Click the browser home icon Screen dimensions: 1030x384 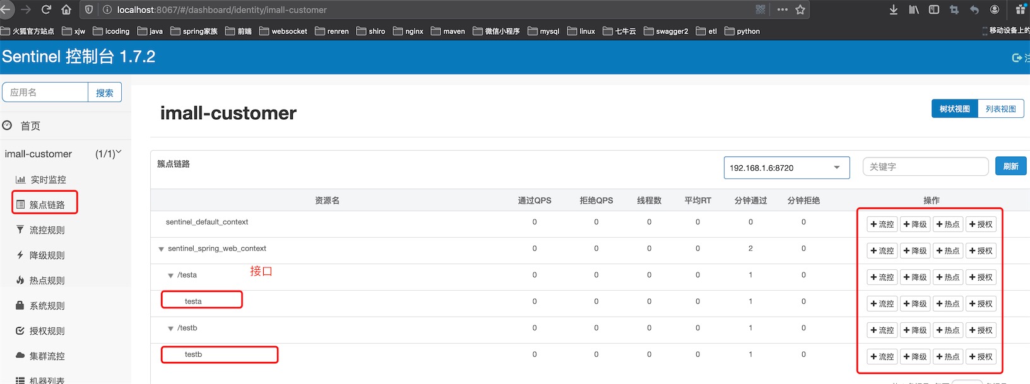point(66,9)
